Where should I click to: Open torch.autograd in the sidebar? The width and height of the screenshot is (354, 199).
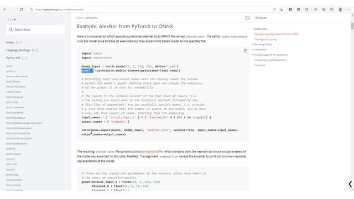(14, 97)
